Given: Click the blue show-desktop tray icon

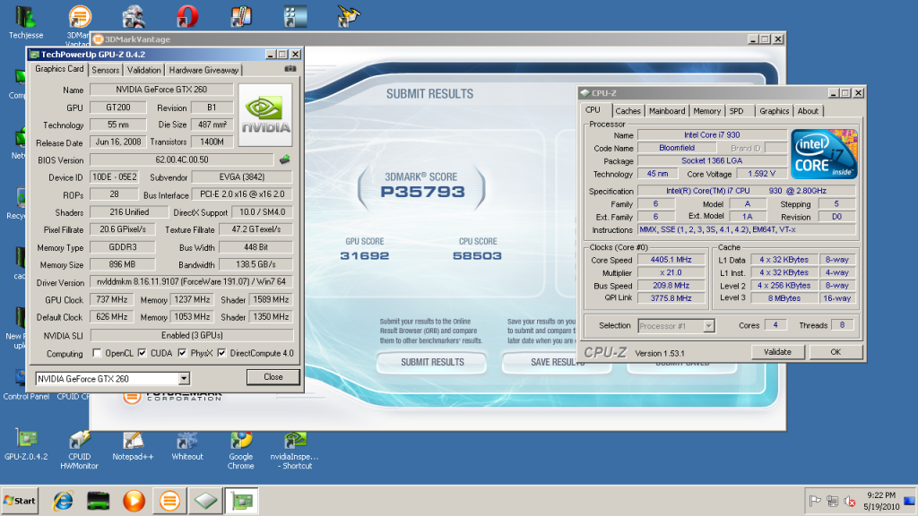Looking at the screenshot, I should tap(909, 501).
